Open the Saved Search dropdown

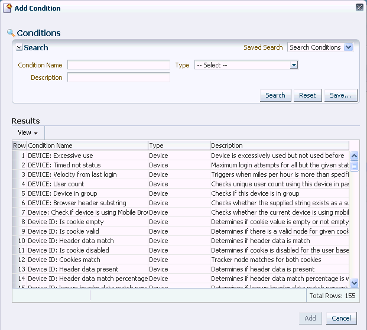348,47
